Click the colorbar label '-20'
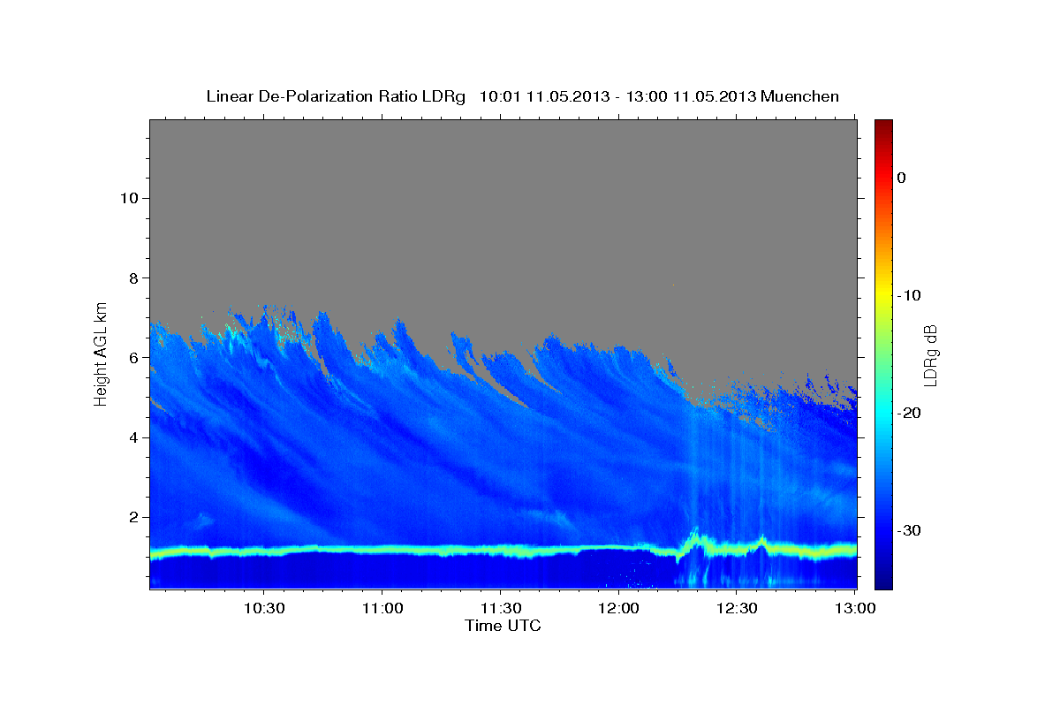The height and width of the screenshot is (707, 1060). 909,413
